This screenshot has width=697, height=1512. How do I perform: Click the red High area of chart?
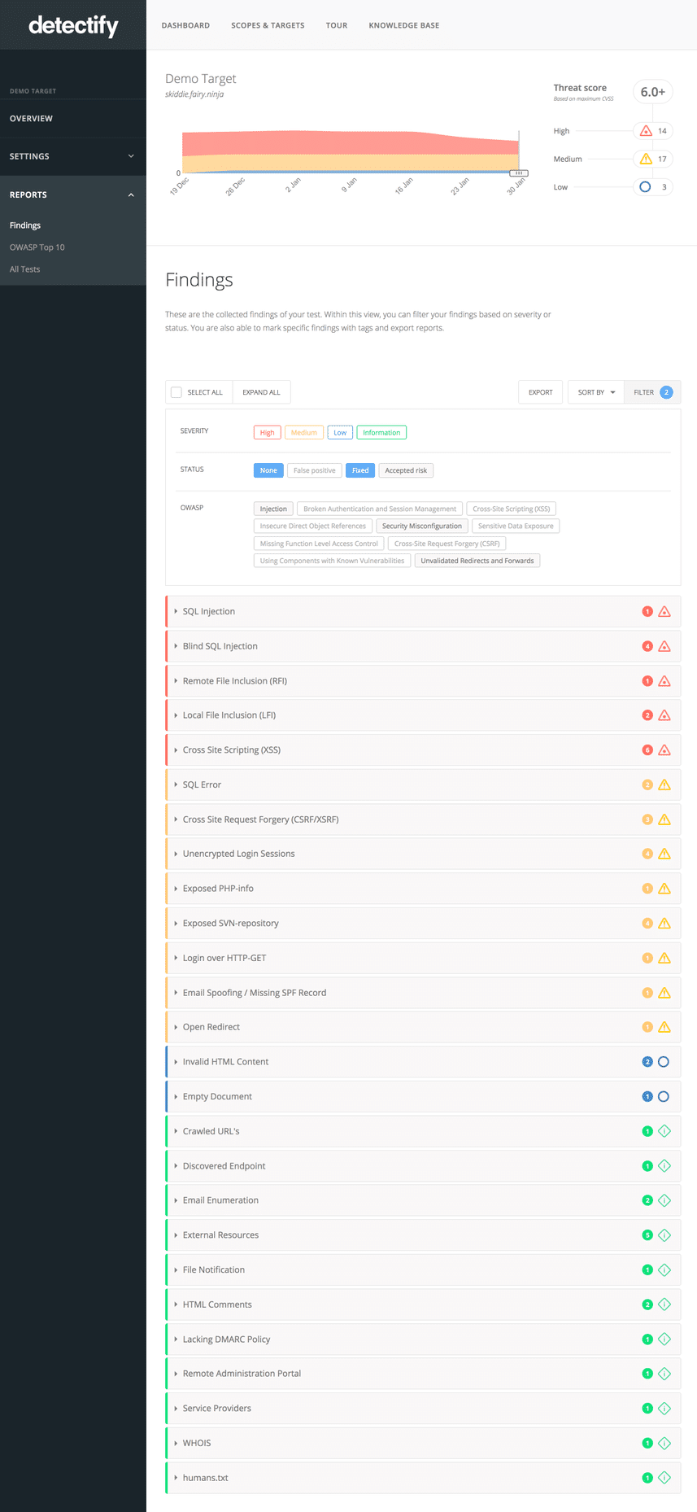[x=350, y=142]
